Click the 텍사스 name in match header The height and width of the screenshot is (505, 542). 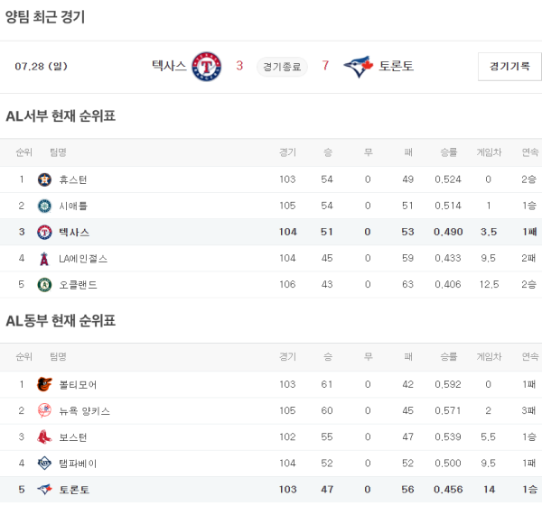coord(169,66)
